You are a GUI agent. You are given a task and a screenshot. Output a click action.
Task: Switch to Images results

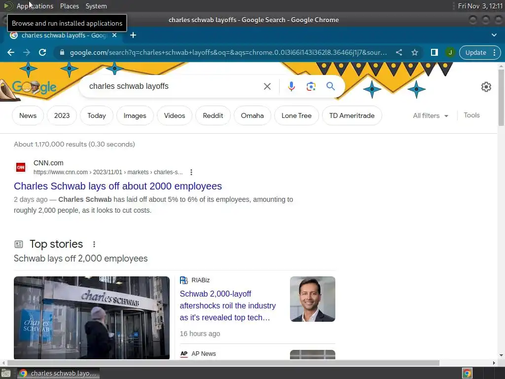135,115
